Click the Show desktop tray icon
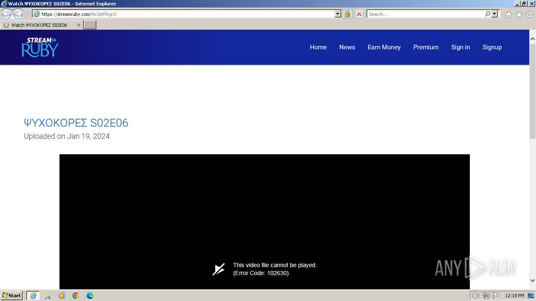Screen dimensions: 536x301 531,296
